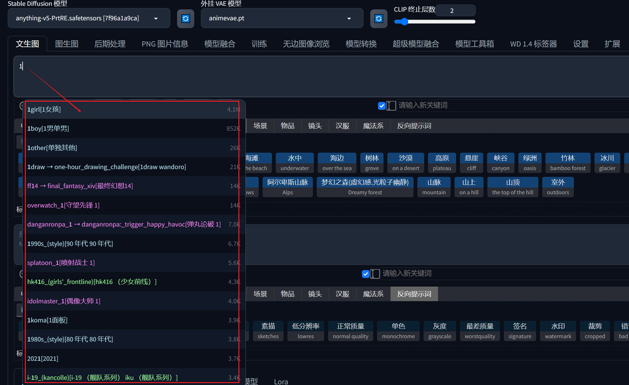This screenshot has width=629, height=385.
Task: Add the 签名 signature negative tag
Action: pyautogui.click(x=520, y=331)
